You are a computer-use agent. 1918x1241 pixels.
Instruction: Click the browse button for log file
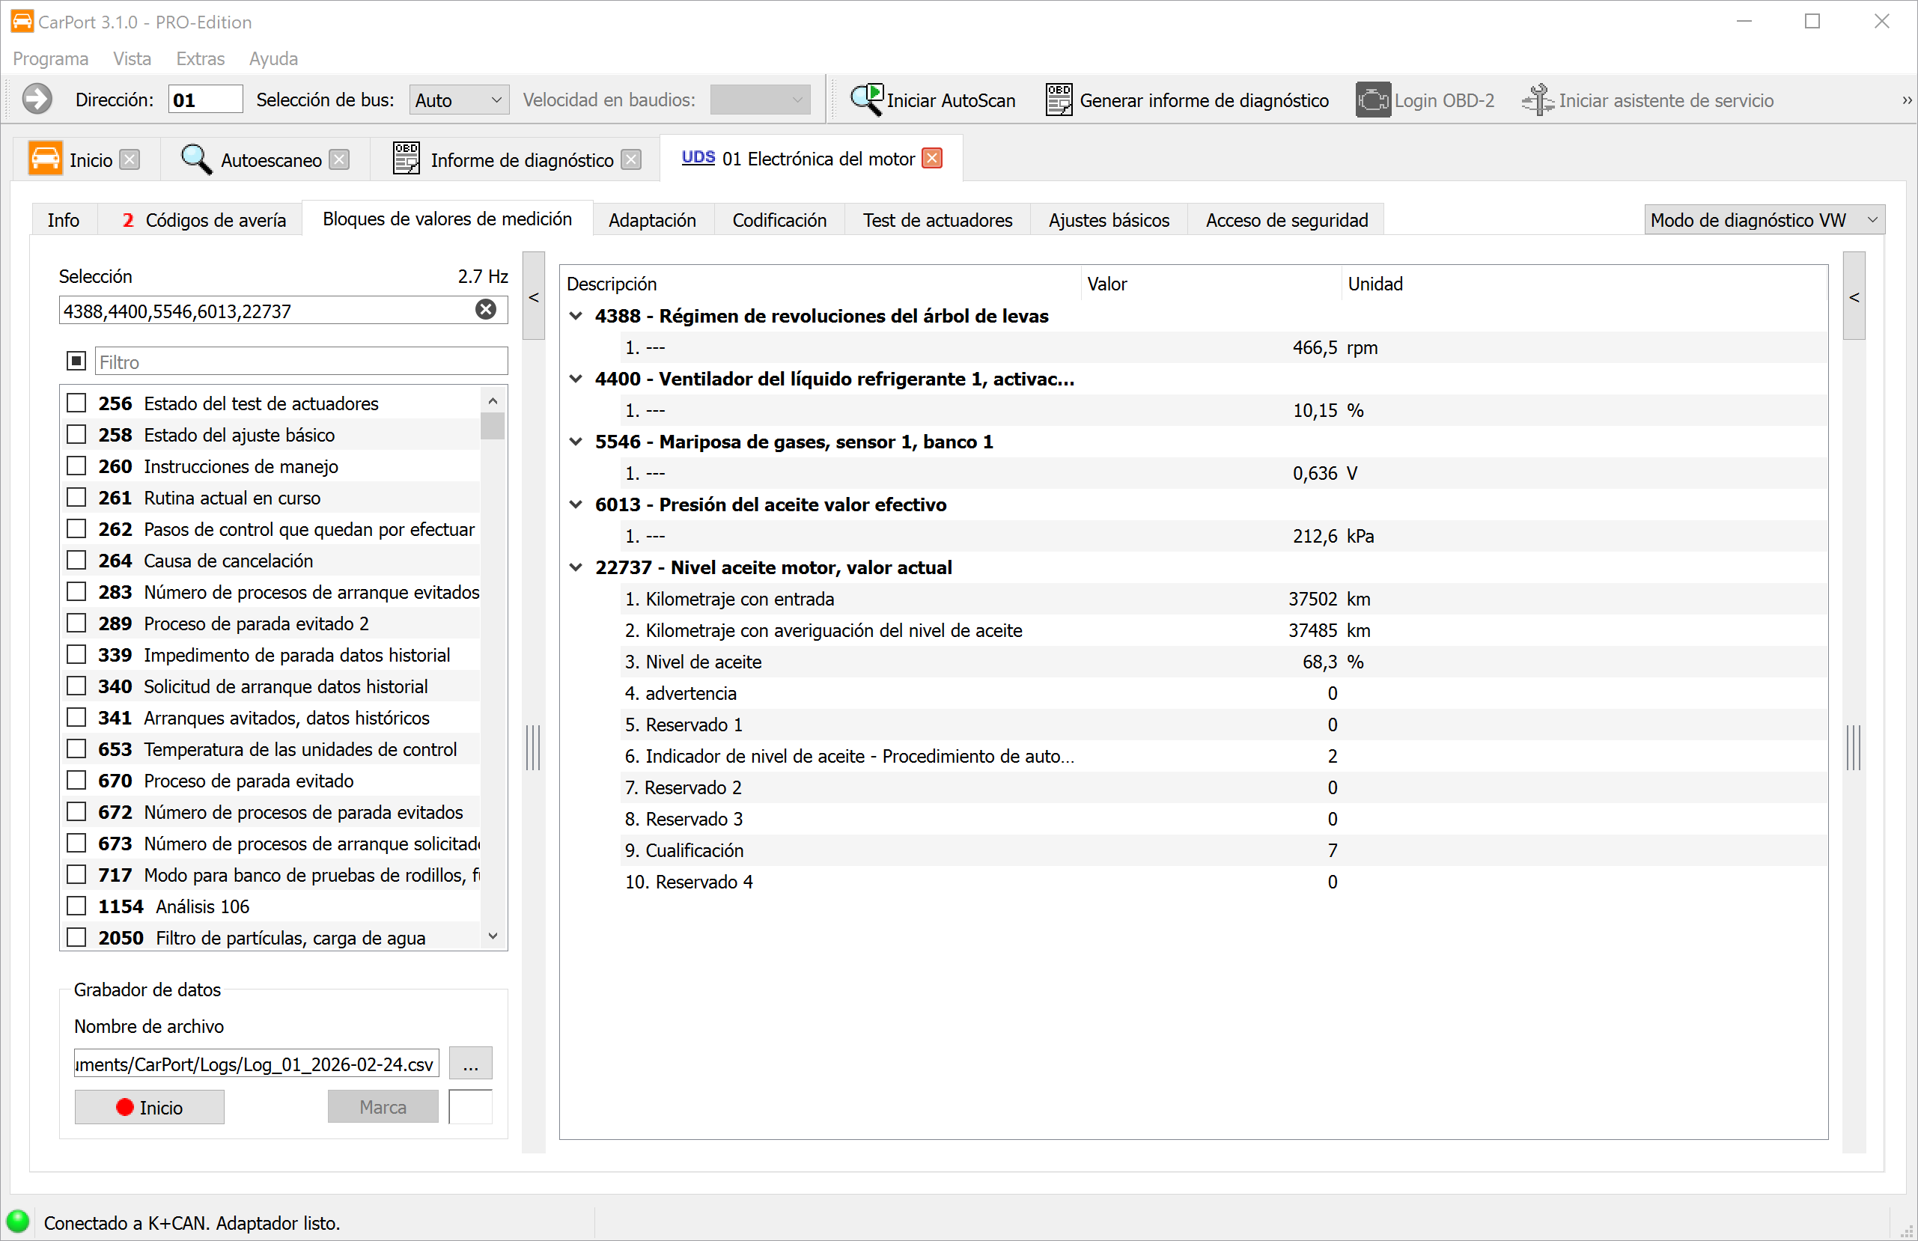tap(470, 1064)
